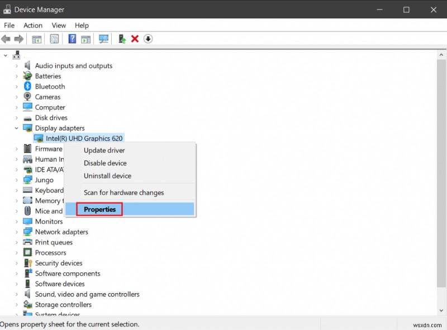
Task: Select the Intel UHD Graphics 620 icon
Action: coord(39,139)
